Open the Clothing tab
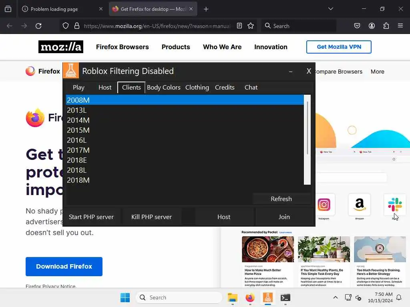 (197, 88)
